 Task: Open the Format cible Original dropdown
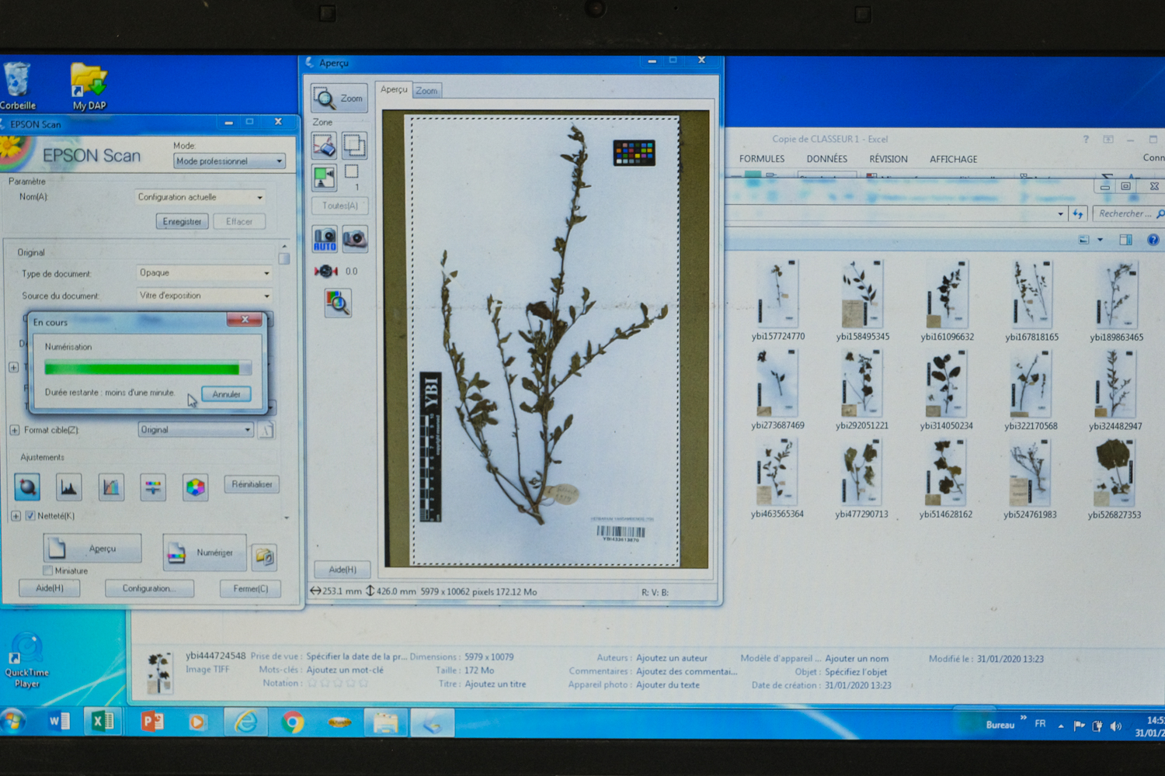(x=196, y=430)
